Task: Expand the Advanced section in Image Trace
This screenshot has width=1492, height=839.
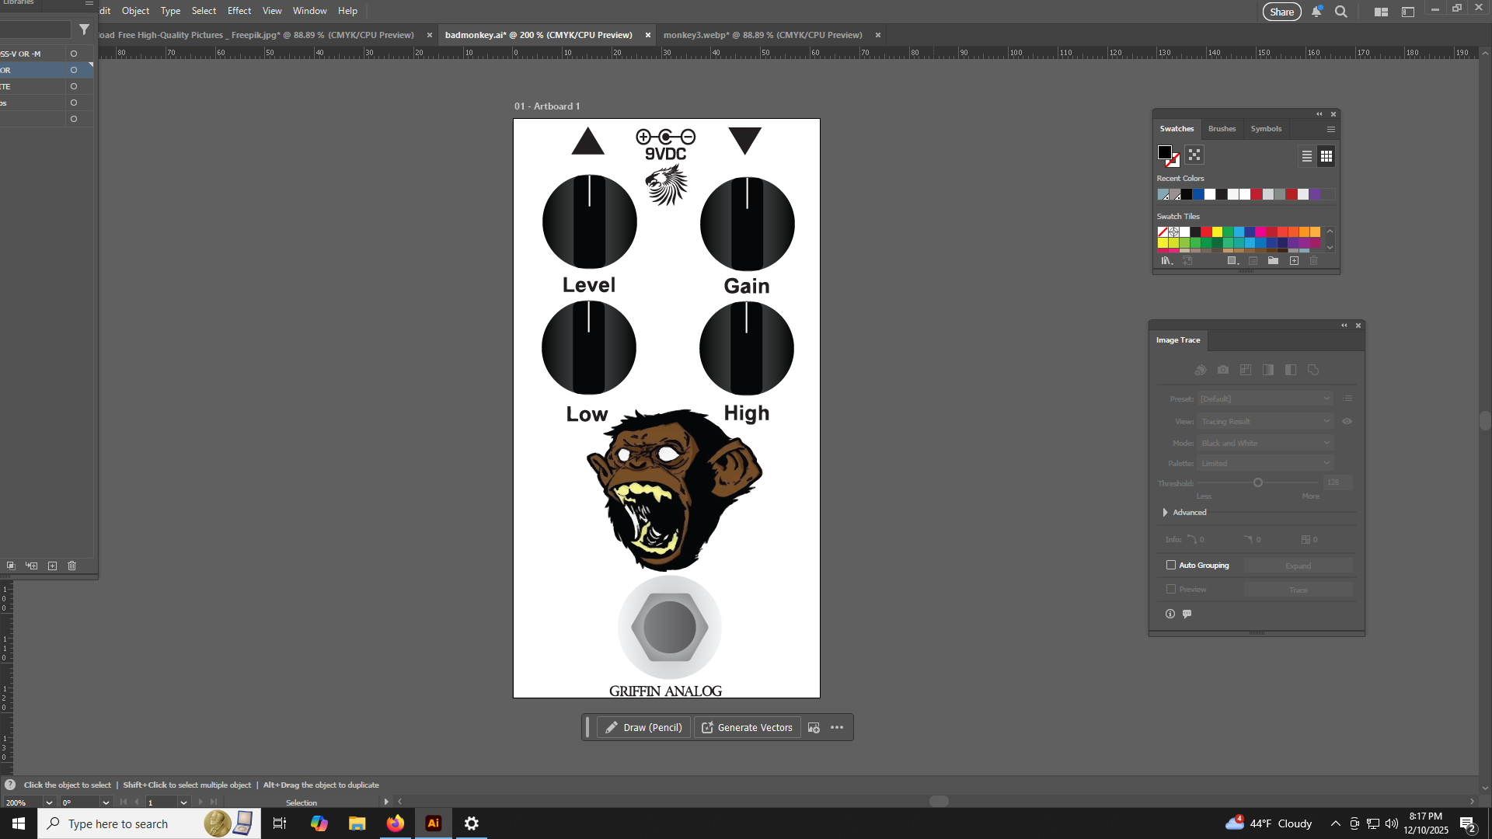Action: (x=1165, y=513)
